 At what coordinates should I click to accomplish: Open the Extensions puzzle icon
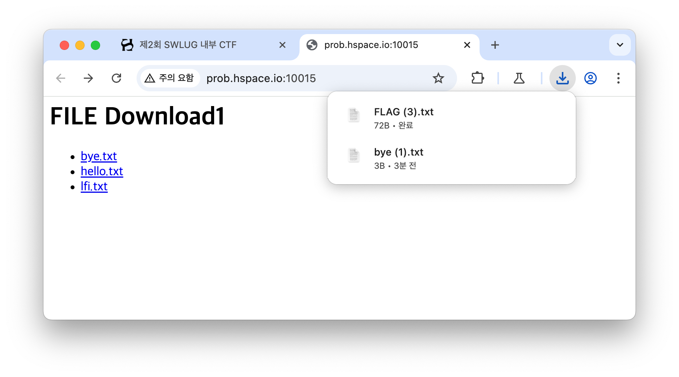click(478, 78)
